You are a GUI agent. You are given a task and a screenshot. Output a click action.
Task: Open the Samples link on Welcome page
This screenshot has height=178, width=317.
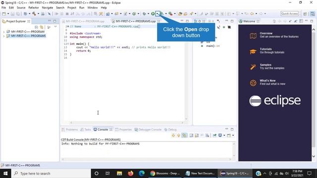pos(267,66)
